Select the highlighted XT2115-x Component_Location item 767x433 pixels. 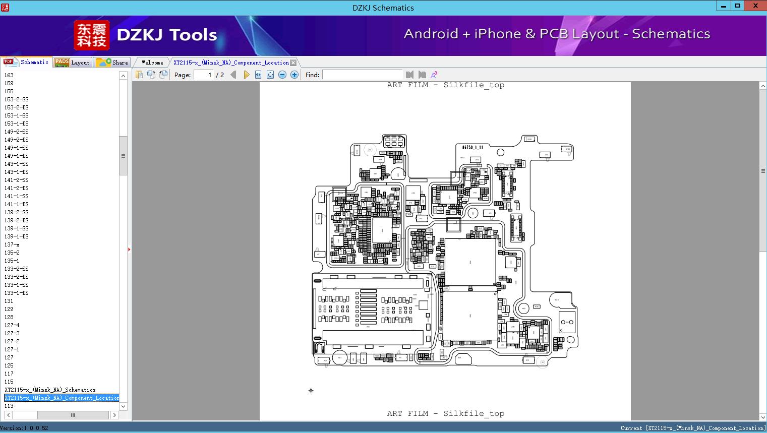[62, 398]
